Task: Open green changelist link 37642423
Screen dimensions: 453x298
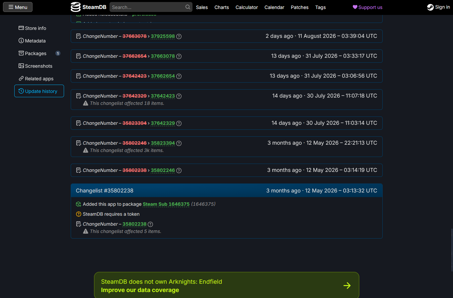Action: (163, 96)
